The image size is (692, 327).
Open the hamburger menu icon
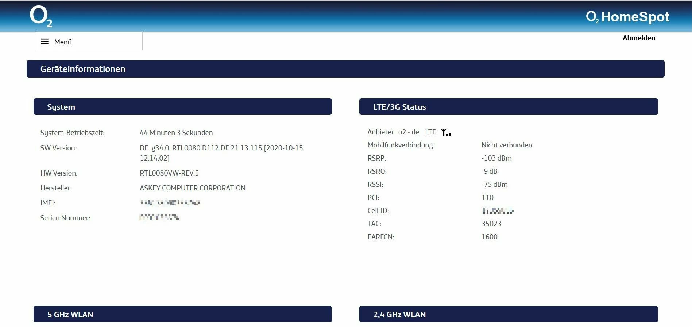pyautogui.click(x=45, y=42)
